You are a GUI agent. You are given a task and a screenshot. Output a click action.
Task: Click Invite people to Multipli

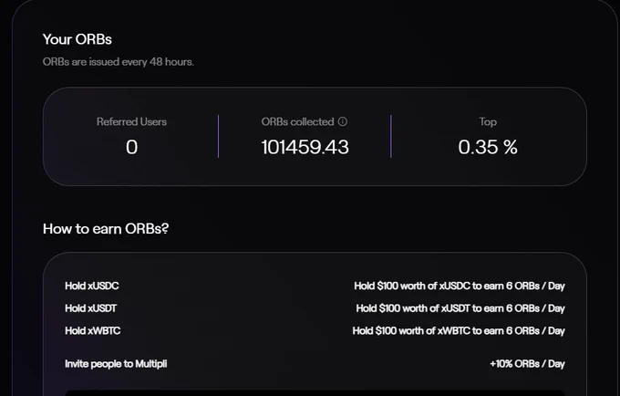pyautogui.click(x=116, y=363)
